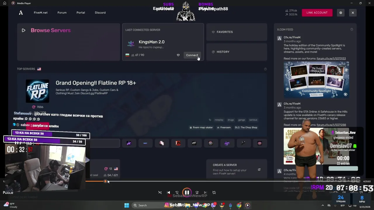Open the FAVORITES section
The height and width of the screenshot is (210, 374).
point(237,32)
